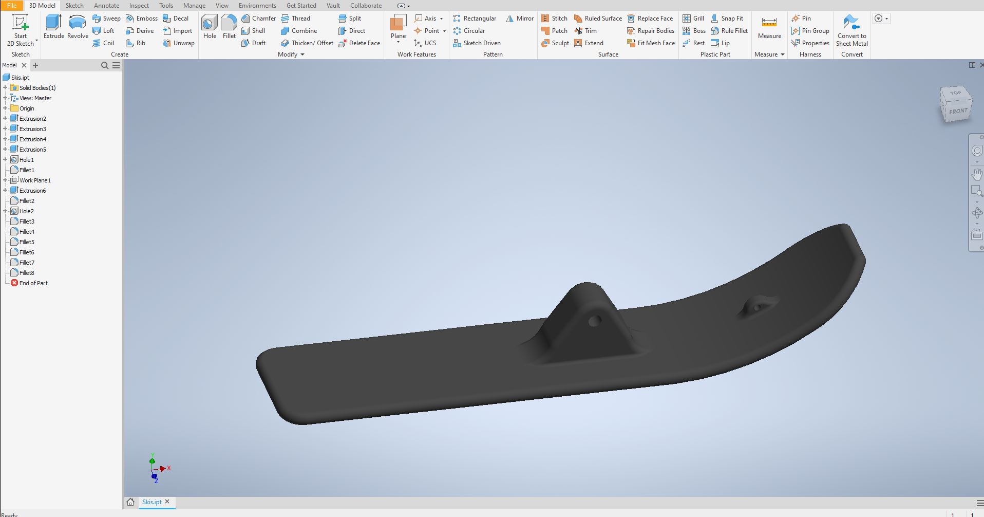Image resolution: width=984 pixels, height=517 pixels.
Task: Click Convert to Sheet Metal
Action: pyautogui.click(x=851, y=30)
